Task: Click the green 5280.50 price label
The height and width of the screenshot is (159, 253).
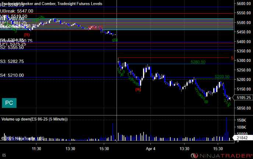Action: [198, 62]
